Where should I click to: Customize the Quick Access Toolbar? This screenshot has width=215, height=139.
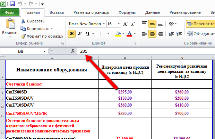point(43,4)
